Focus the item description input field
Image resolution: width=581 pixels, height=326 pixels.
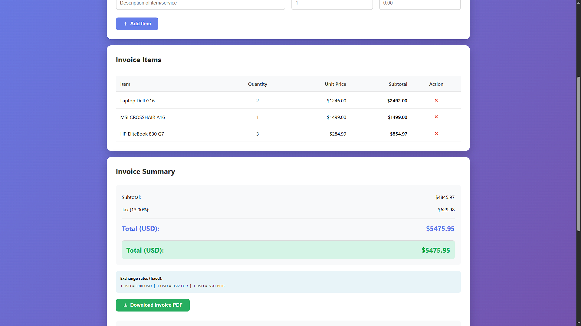tap(200, 4)
